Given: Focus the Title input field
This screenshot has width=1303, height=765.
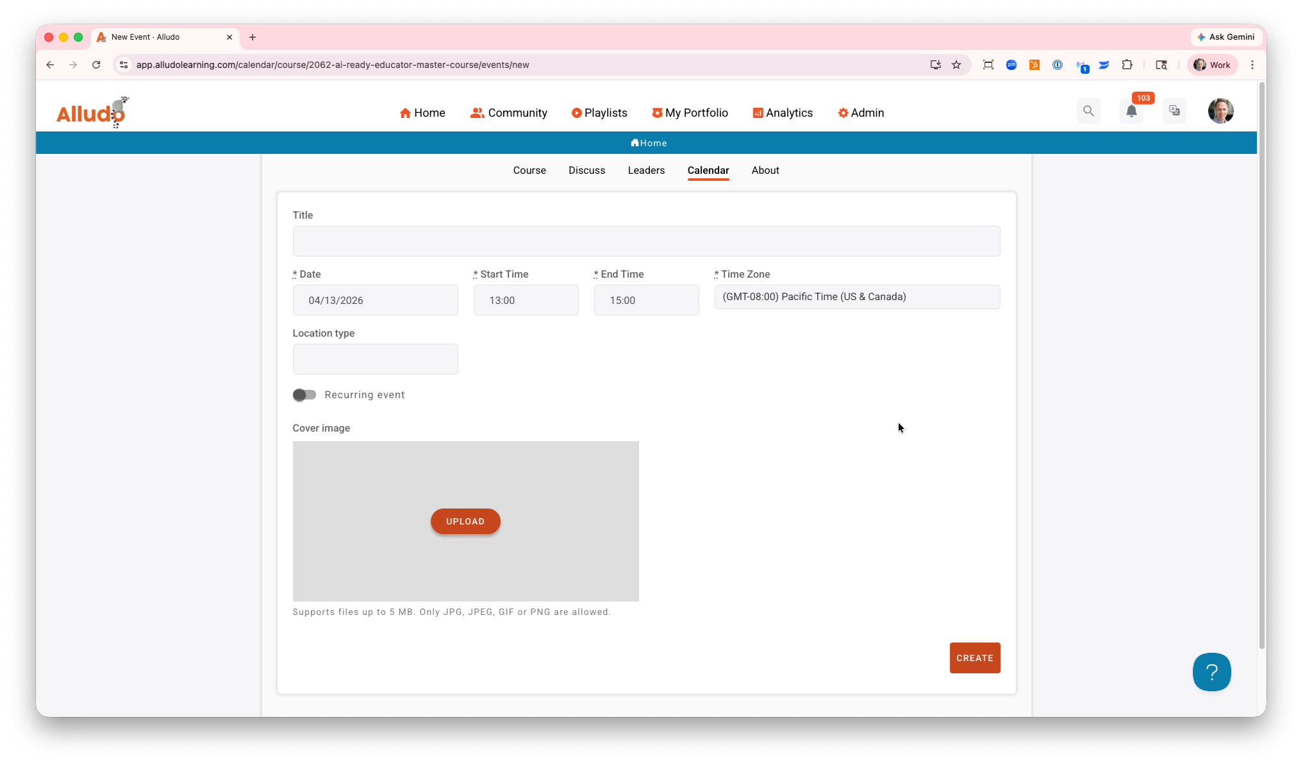Looking at the screenshot, I should pyautogui.click(x=645, y=241).
